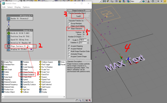Open the Edit menu in Particle View
Viewport: 167px width, 103px height.
coord(4,7)
